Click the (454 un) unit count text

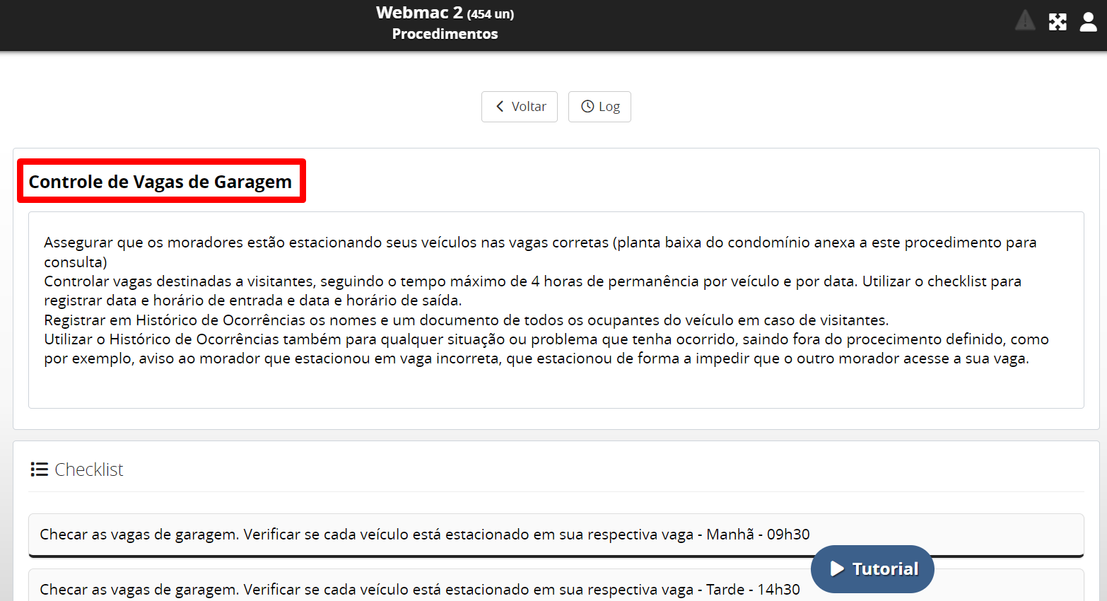(491, 14)
